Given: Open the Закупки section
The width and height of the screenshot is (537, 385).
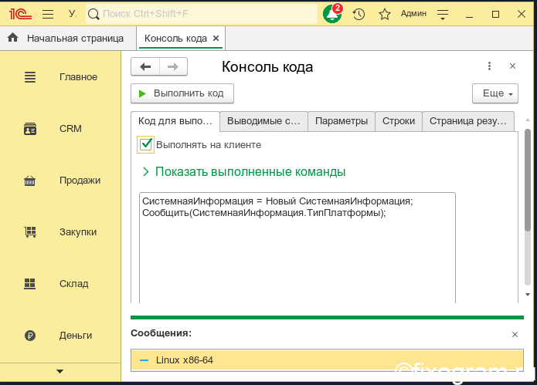Looking at the screenshot, I should point(60,231).
